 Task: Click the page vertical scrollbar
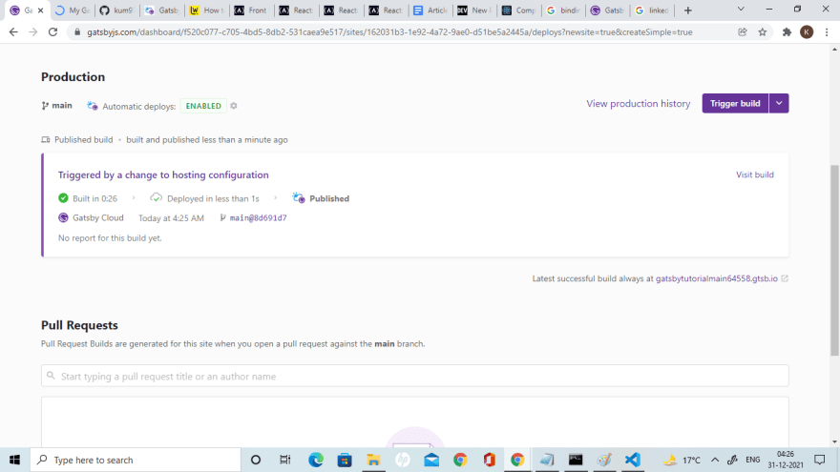834,260
